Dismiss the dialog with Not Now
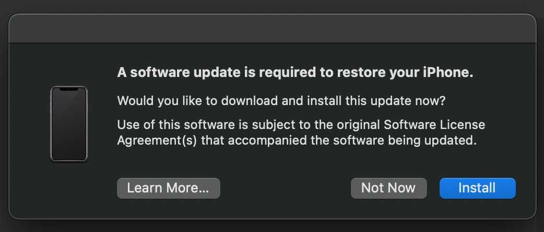 pyautogui.click(x=388, y=188)
